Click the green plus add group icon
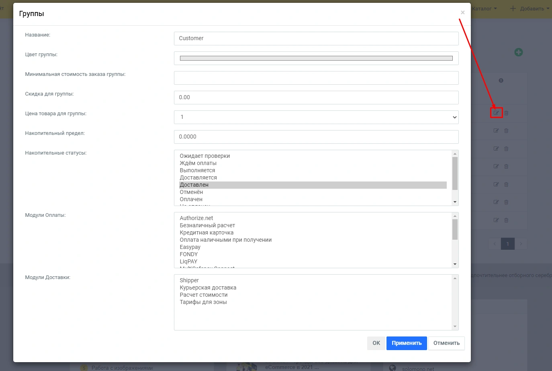 (x=518, y=52)
